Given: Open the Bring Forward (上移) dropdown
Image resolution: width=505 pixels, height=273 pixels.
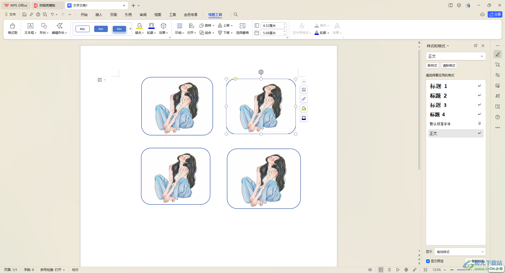Looking at the screenshot, I should 225,25.
